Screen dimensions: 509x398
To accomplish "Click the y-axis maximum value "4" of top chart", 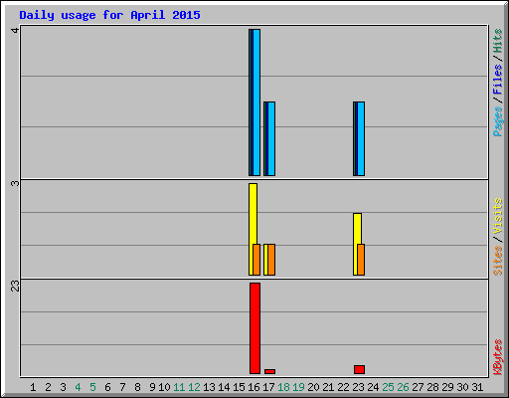I will click(x=15, y=30).
